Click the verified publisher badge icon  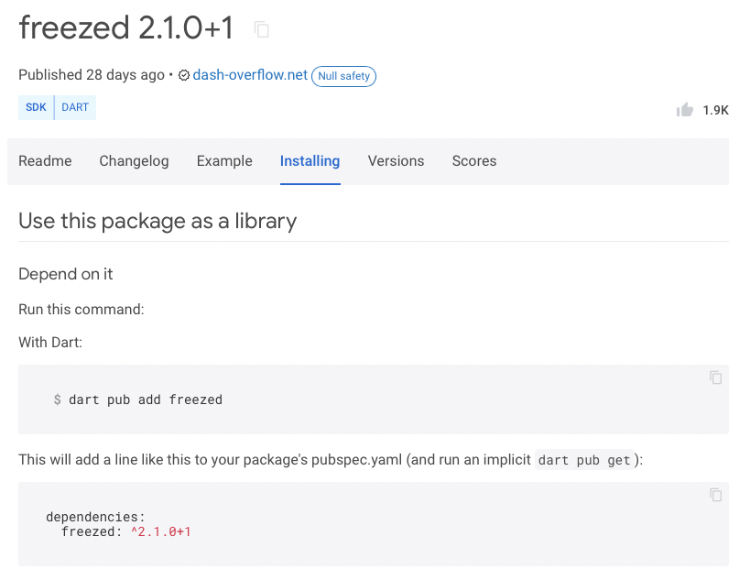(x=184, y=75)
